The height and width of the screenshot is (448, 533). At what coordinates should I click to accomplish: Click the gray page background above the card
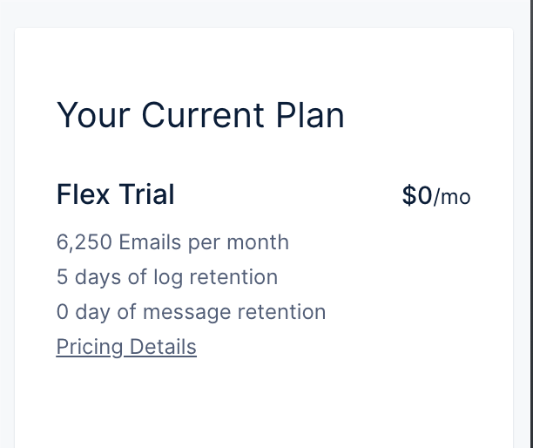tap(264, 14)
